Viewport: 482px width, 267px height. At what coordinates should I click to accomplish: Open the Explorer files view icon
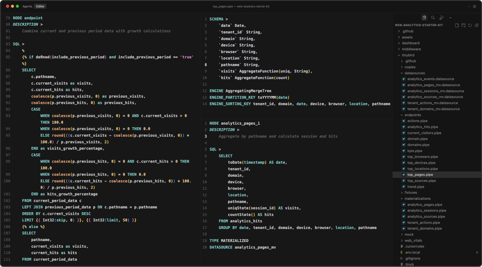pos(424,18)
